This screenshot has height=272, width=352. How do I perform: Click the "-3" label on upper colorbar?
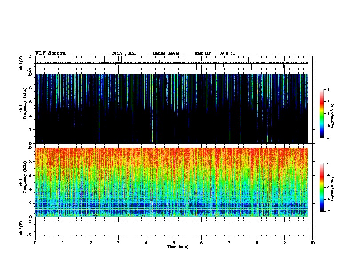click(328, 90)
